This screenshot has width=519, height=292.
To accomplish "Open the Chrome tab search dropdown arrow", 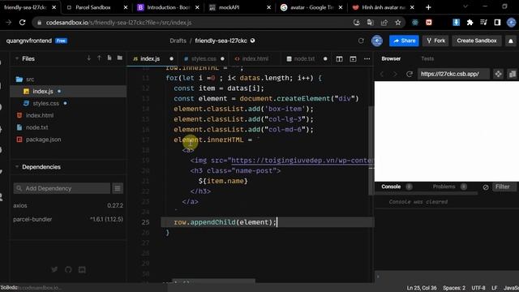I will [x=465, y=6].
